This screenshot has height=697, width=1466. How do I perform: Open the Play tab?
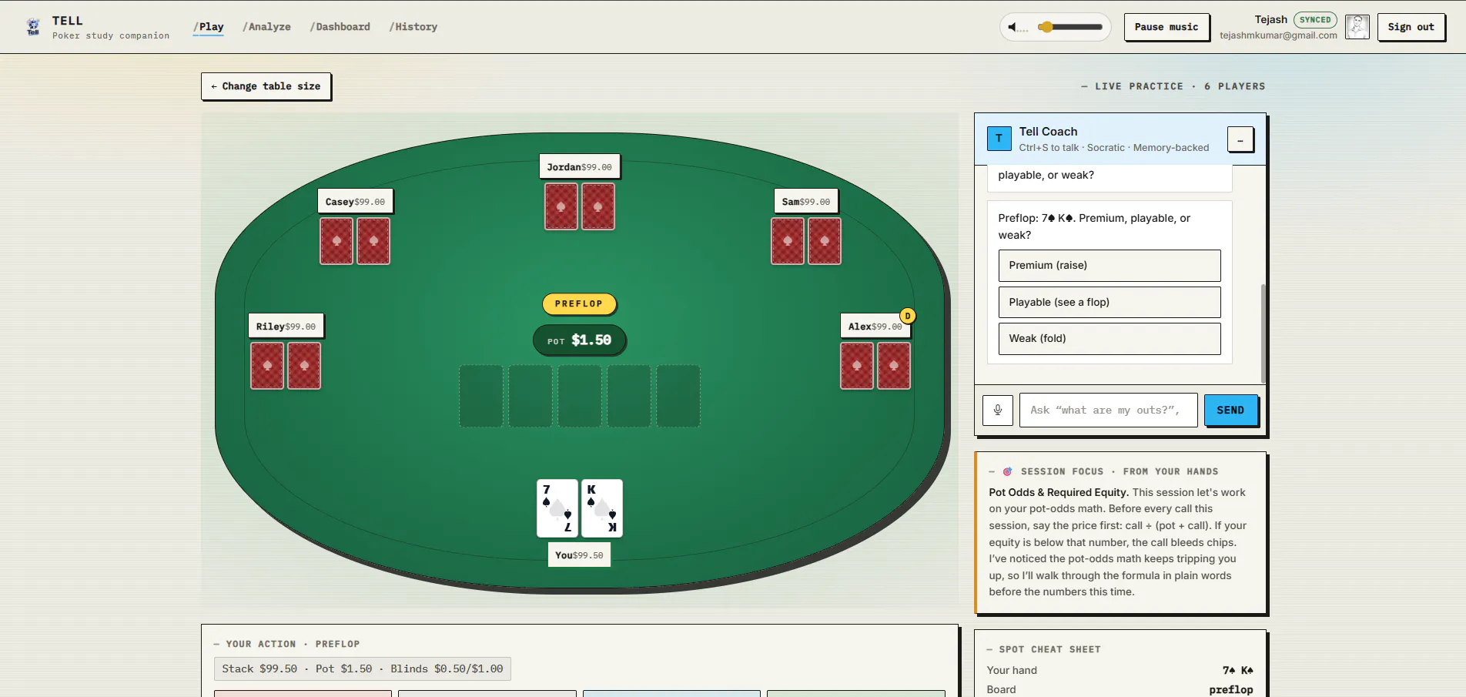209,27
